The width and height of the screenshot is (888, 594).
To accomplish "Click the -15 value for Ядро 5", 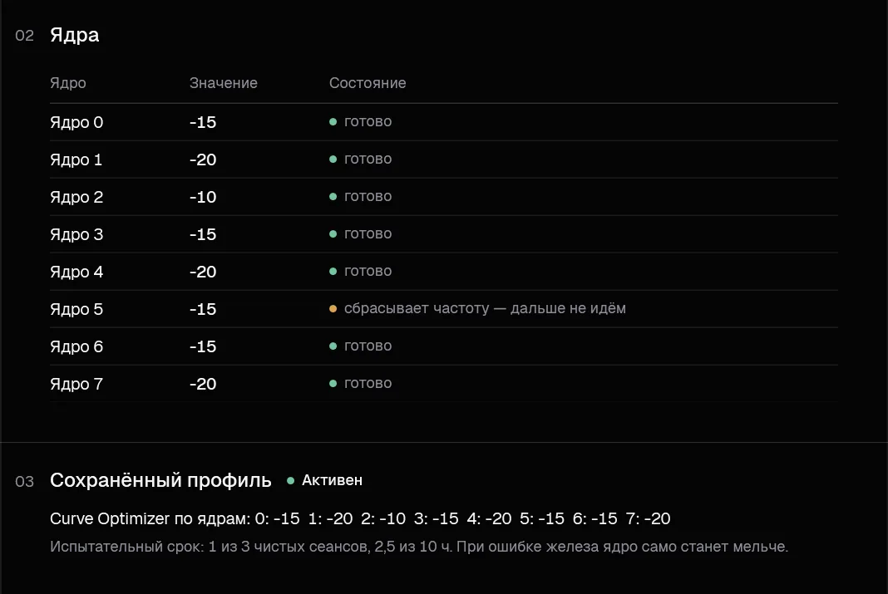I will [203, 309].
